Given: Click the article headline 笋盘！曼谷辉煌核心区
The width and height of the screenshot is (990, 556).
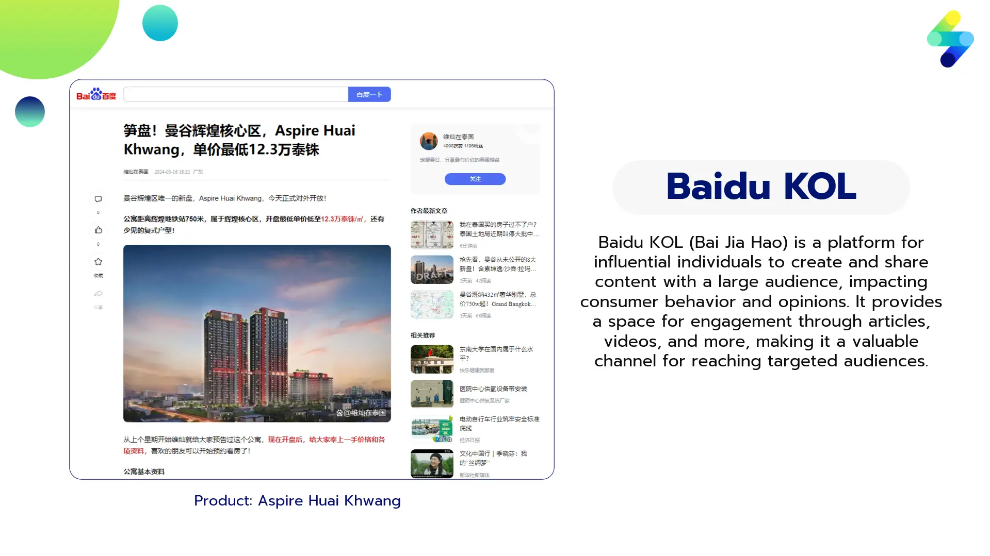Looking at the screenshot, I should [x=239, y=140].
